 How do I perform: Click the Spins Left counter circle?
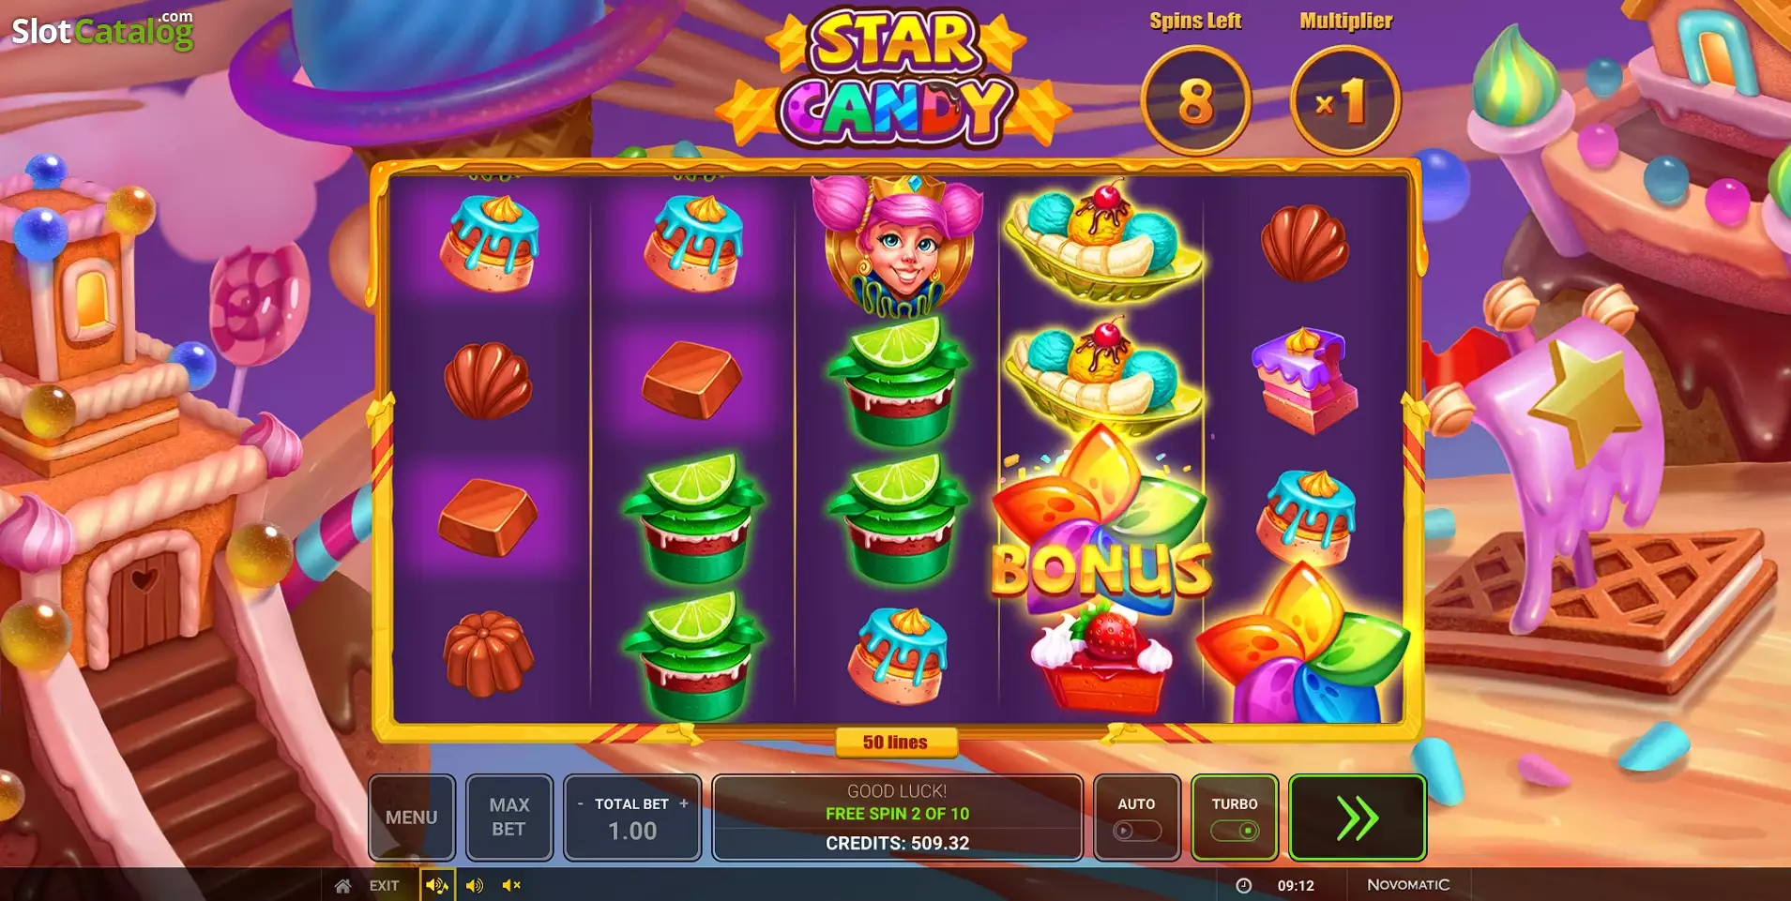click(1196, 100)
